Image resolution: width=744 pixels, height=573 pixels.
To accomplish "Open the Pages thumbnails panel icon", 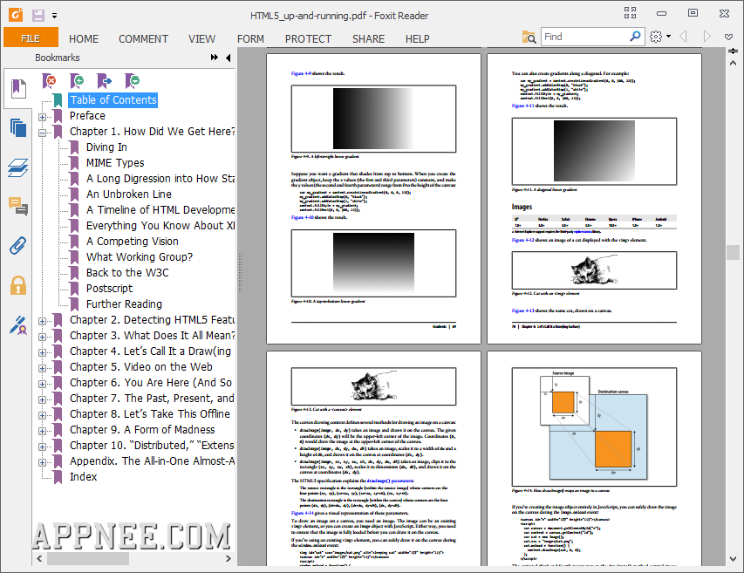I will click(x=18, y=127).
